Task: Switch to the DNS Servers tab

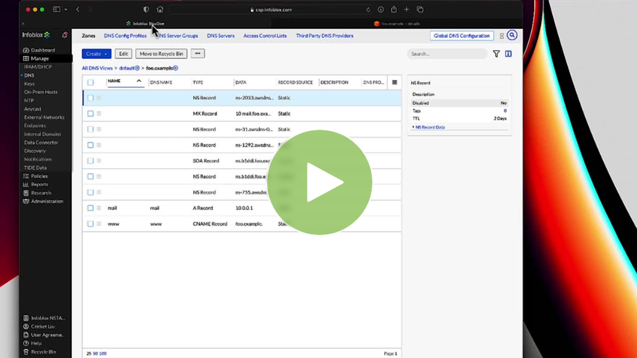Action: pos(220,36)
